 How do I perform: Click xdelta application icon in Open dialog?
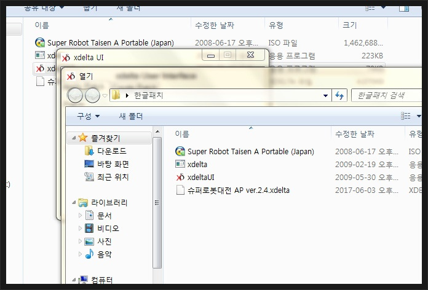pyautogui.click(x=180, y=164)
